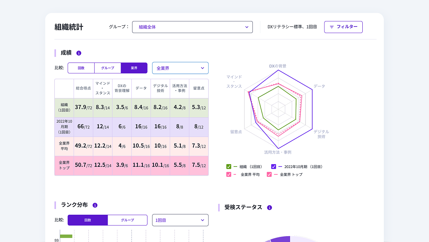This screenshot has width=429, height=242.
Task: Click the chevron arrow of the 組織全体 dropdown
Action: pyautogui.click(x=247, y=27)
